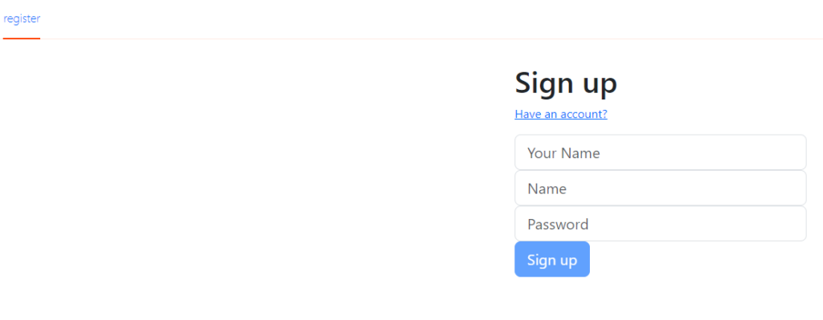Focus the "Your Name" input field
The height and width of the screenshot is (320, 823).
[x=661, y=152]
